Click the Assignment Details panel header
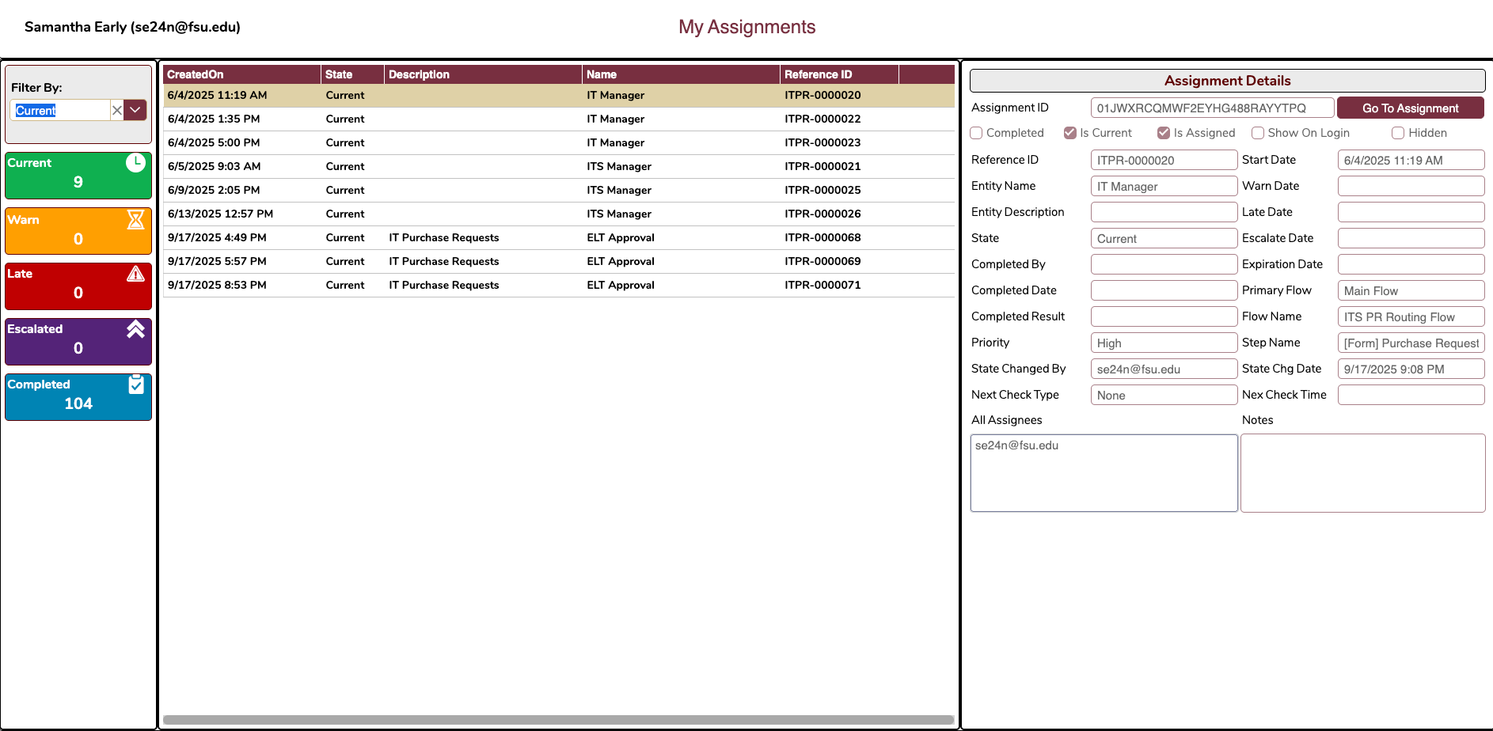The width and height of the screenshot is (1493, 731). point(1227,81)
